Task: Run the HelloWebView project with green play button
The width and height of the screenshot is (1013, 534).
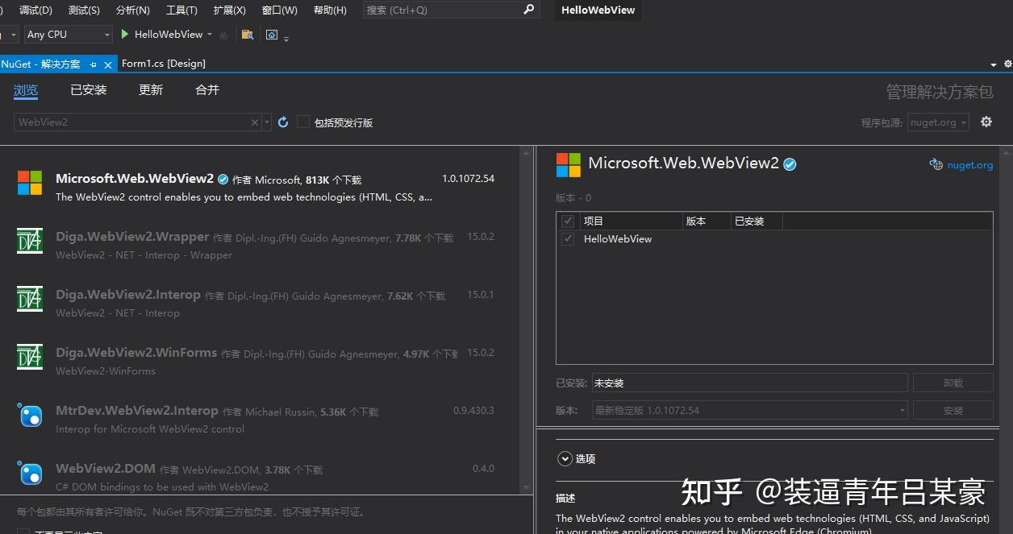Action: pos(124,34)
